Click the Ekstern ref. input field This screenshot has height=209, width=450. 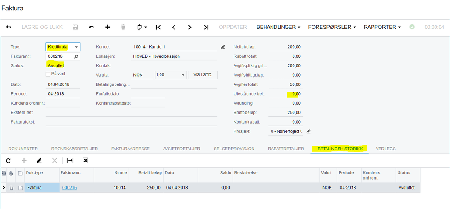tap(131, 112)
